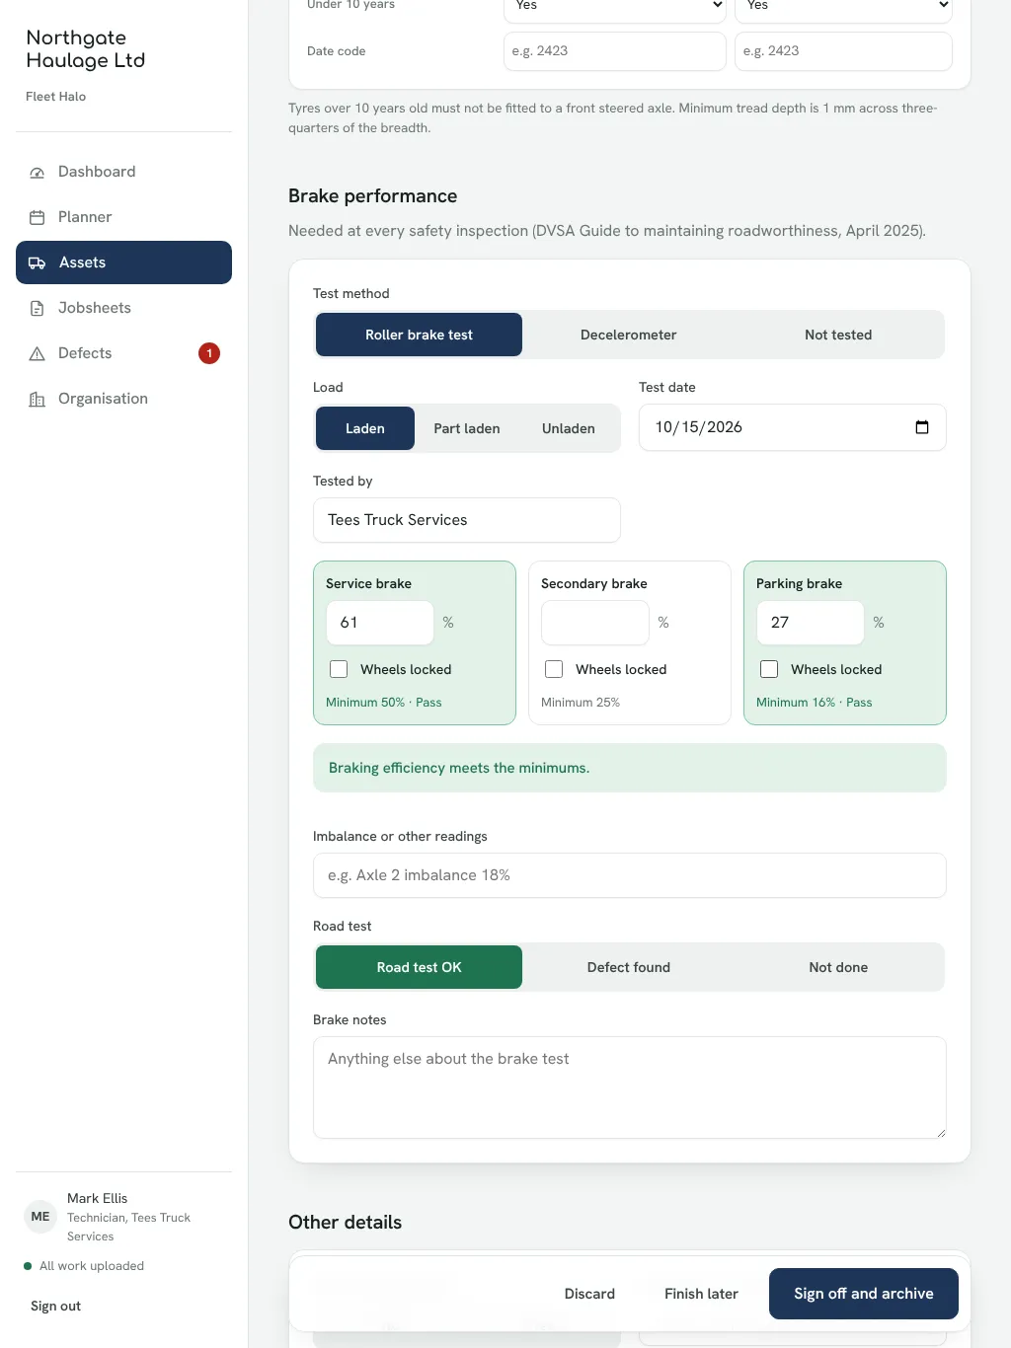Screen dimensions: 1011x1348
Task: Open Dashboard from sidebar
Action: coord(123,172)
